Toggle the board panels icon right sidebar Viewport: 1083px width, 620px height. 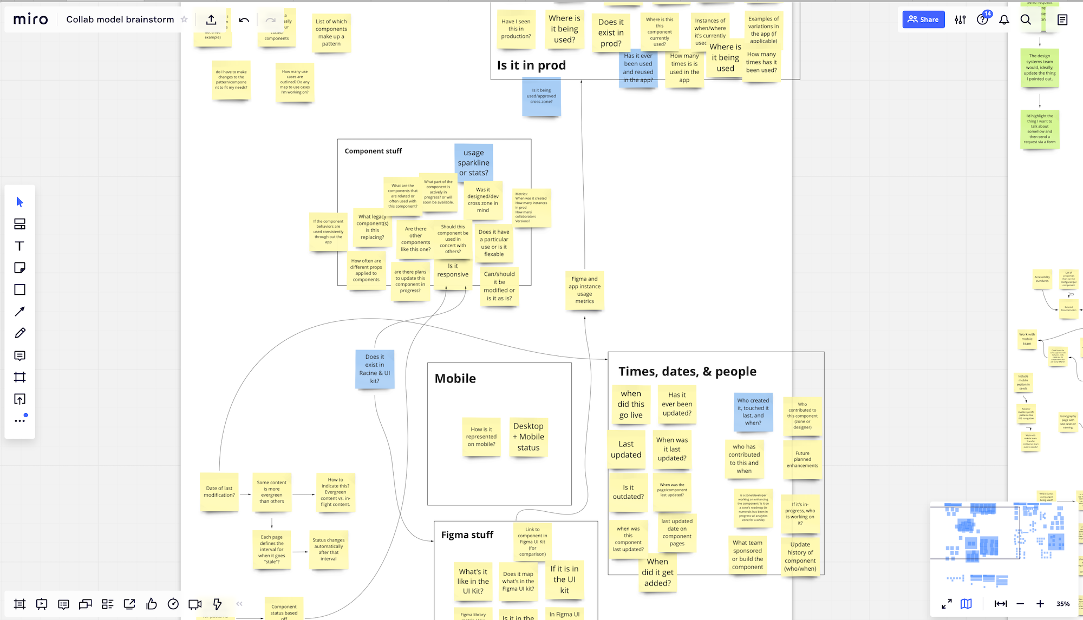point(1062,19)
